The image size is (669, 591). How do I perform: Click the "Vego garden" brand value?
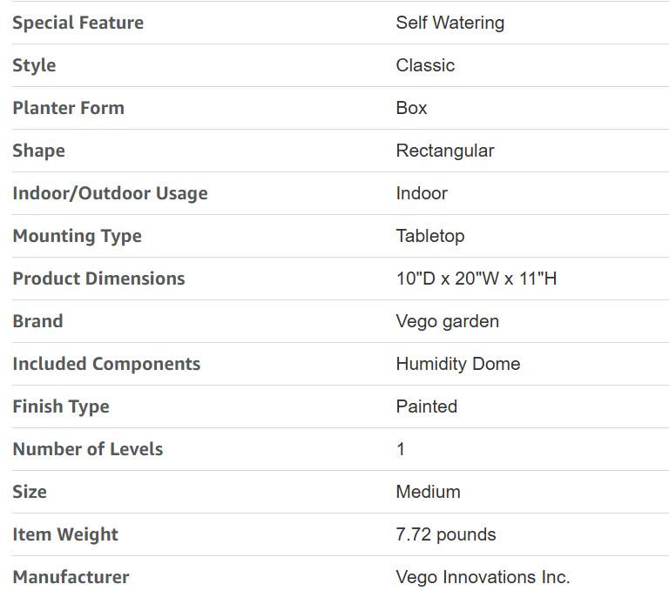pyautogui.click(x=447, y=321)
